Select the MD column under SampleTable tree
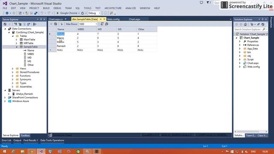Viewport: 274px width, 154px height. pos(30,58)
